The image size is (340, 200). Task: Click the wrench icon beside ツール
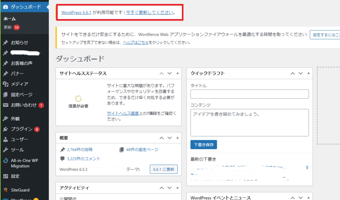pos(6,150)
